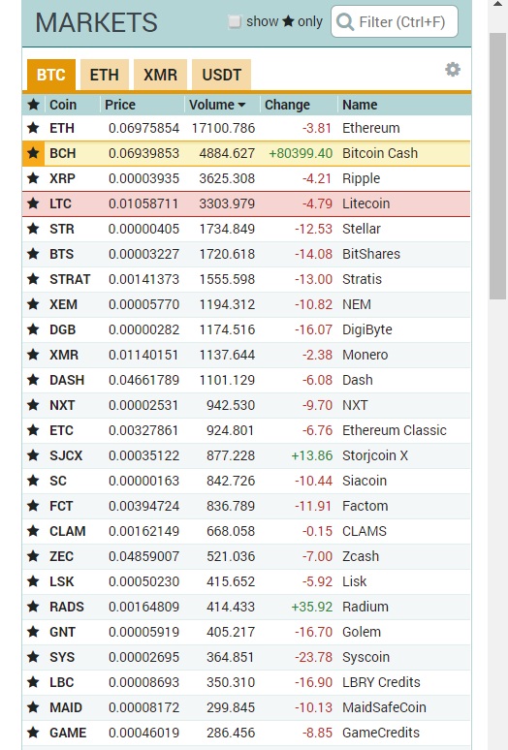The height and width of the screenshot is (750, 508).
Task: Click the Stellar name cell
Action: tap(362, 229)
